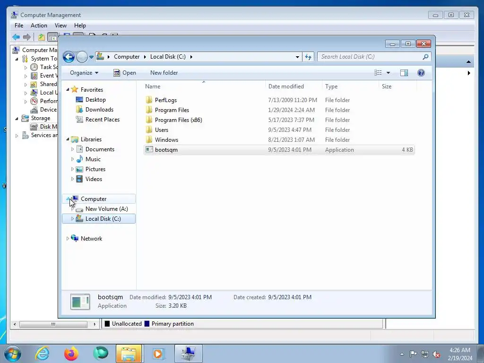Change the view with the view icon

coord(378,73)
